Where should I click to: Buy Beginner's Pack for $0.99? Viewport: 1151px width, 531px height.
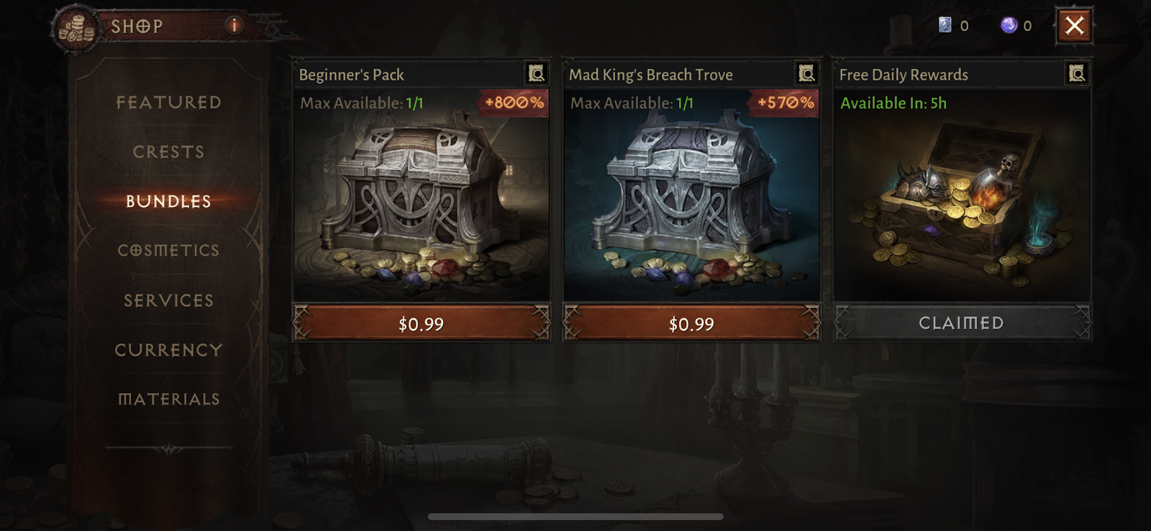(422, 323)
